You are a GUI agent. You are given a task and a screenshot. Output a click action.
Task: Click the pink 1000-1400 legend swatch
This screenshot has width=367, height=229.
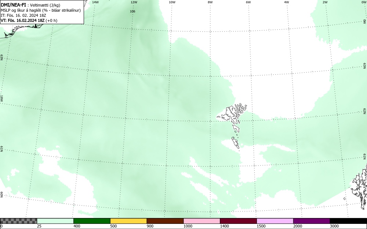tap(202, 221)
